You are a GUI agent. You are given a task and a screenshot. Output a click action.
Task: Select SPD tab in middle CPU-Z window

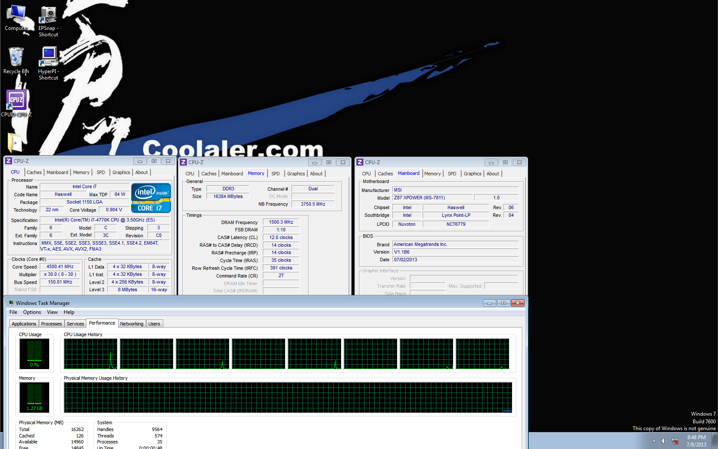276,174
